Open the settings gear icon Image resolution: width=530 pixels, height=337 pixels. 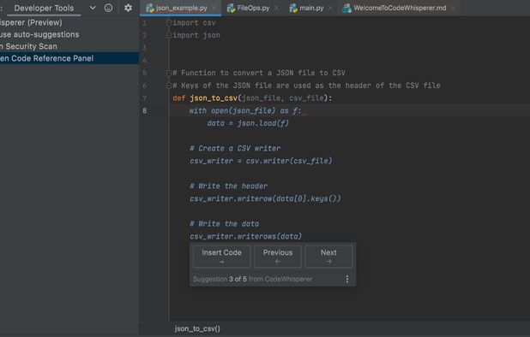pos(128,8)
